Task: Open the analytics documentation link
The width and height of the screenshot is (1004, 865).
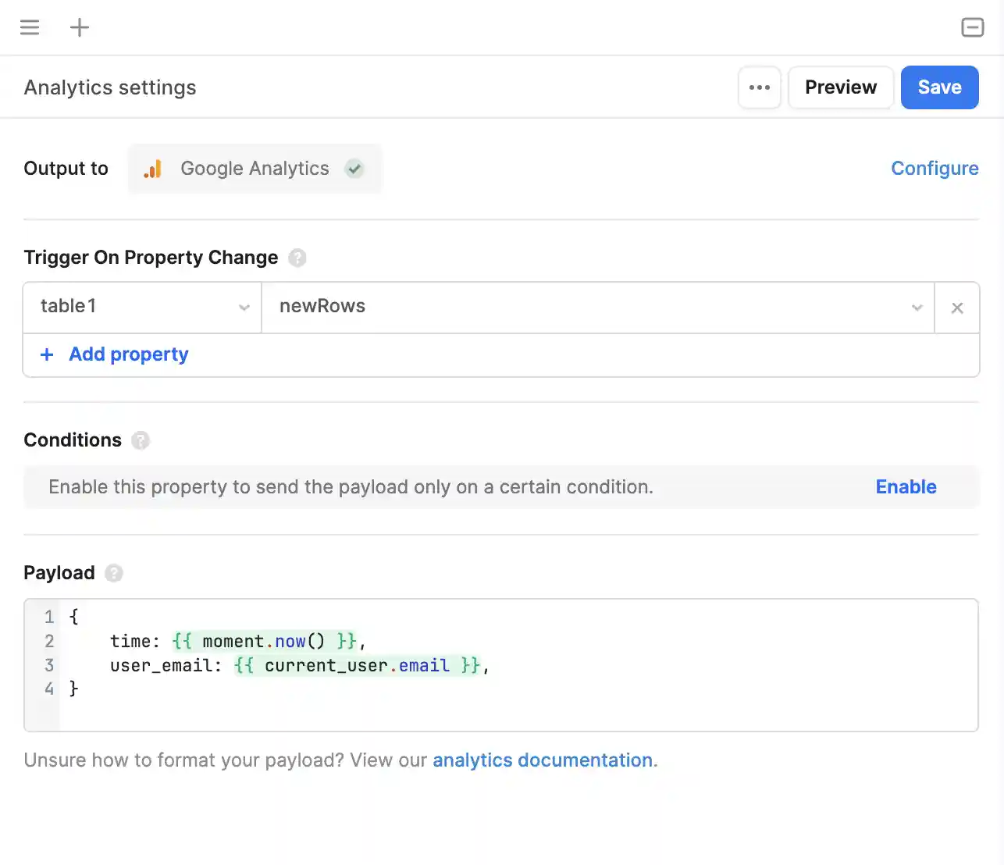Action: coord(543,760)
